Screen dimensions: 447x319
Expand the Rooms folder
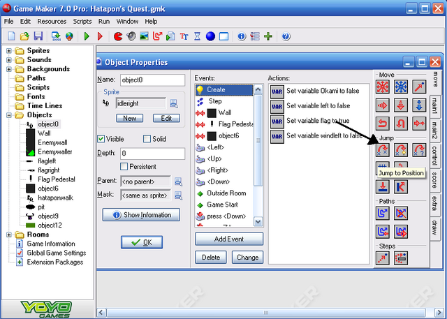tap(9, 235)
